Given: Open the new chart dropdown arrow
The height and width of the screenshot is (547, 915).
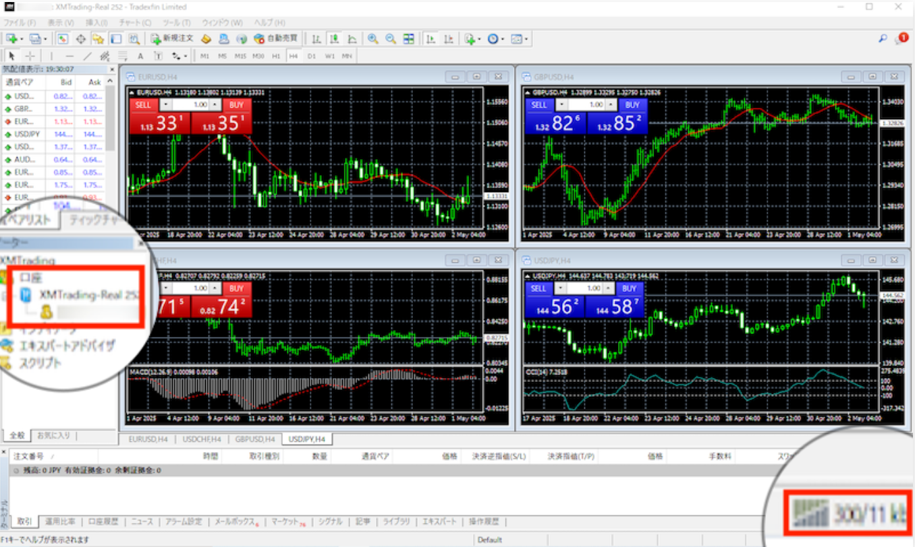Looking at the screenshot, I should tap(22, 39).
